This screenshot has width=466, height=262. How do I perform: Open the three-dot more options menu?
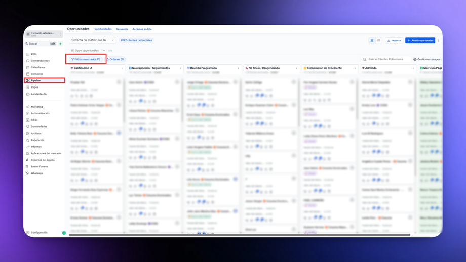tap(438, 40)
